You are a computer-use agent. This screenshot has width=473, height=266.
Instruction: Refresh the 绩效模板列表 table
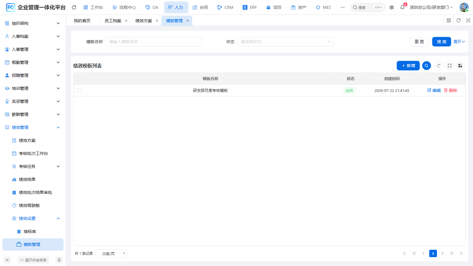439,66
